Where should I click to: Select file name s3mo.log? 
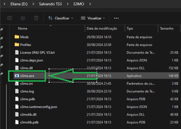coord(27,91)
